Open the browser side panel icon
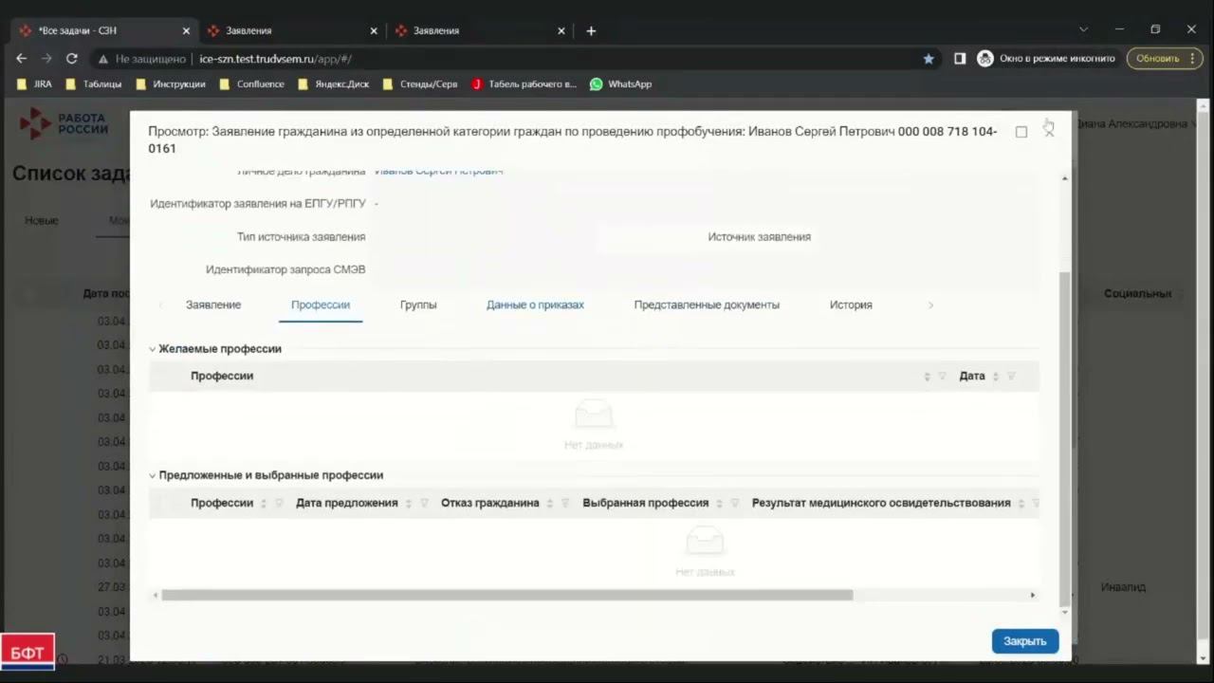 pos(960,59)
